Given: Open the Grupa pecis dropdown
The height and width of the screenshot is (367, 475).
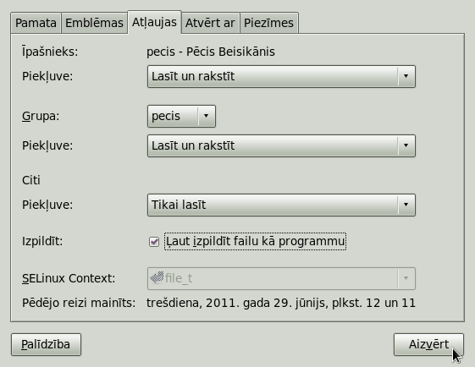Looking at the screenshot, I should click(181, 116).
